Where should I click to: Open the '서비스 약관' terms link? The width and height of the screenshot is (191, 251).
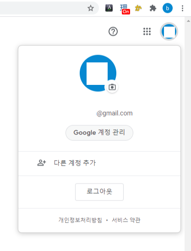pyautogui.click(x=126, y=220)
